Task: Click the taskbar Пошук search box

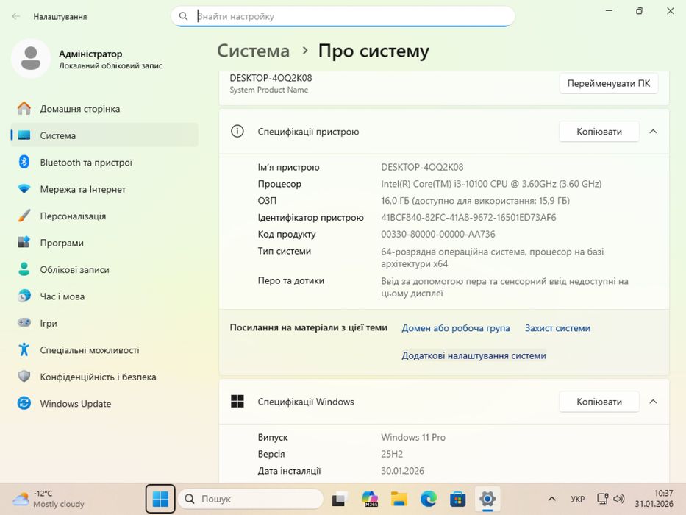Action: [251, 499]
